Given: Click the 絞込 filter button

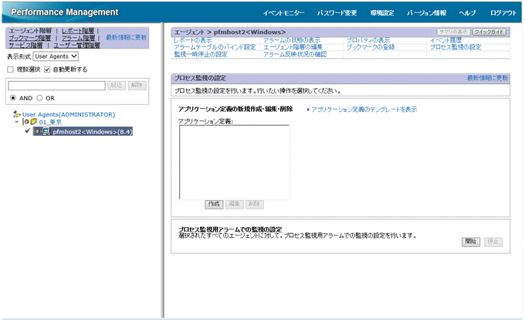Looking at the screenshot, I should [x=116, y=86].
